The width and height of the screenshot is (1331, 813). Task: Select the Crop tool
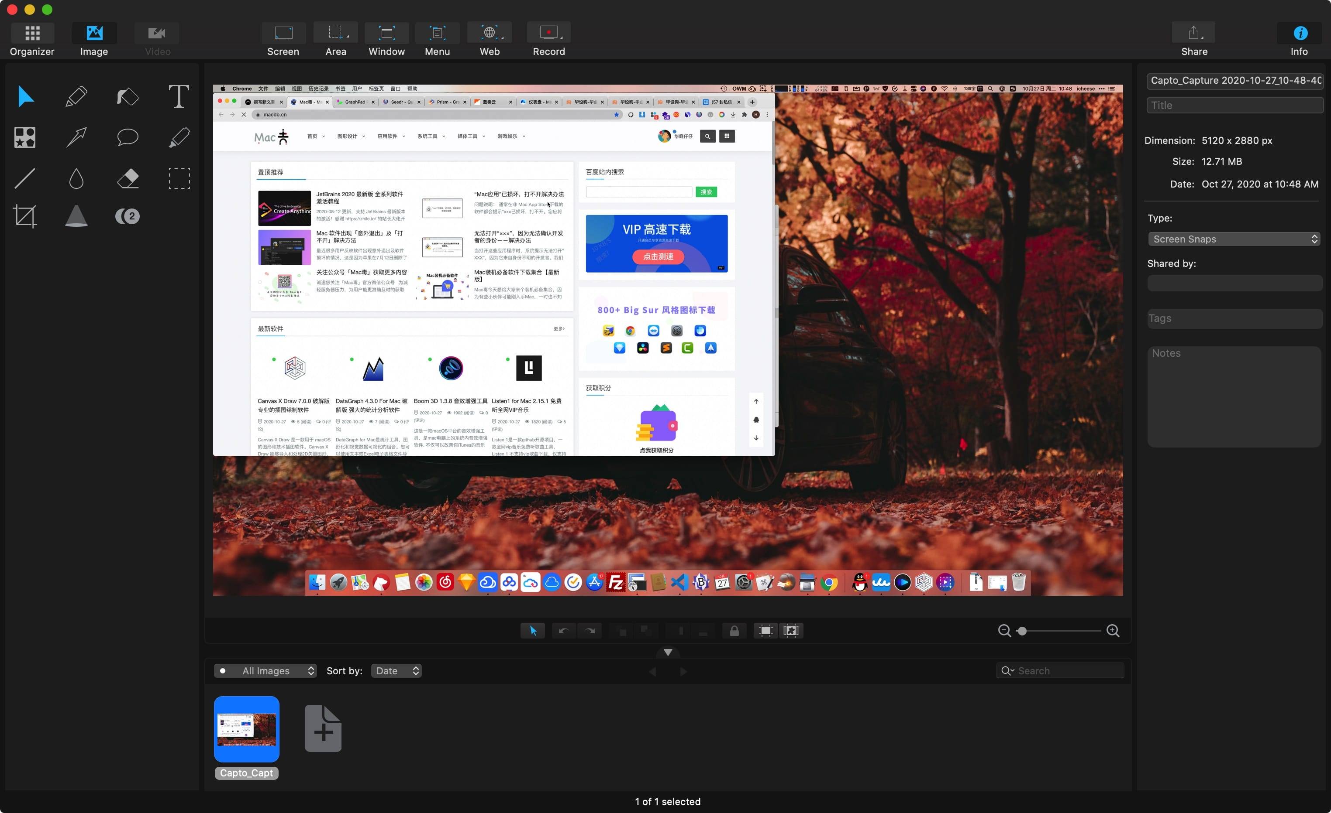click(x=25, y=216)
